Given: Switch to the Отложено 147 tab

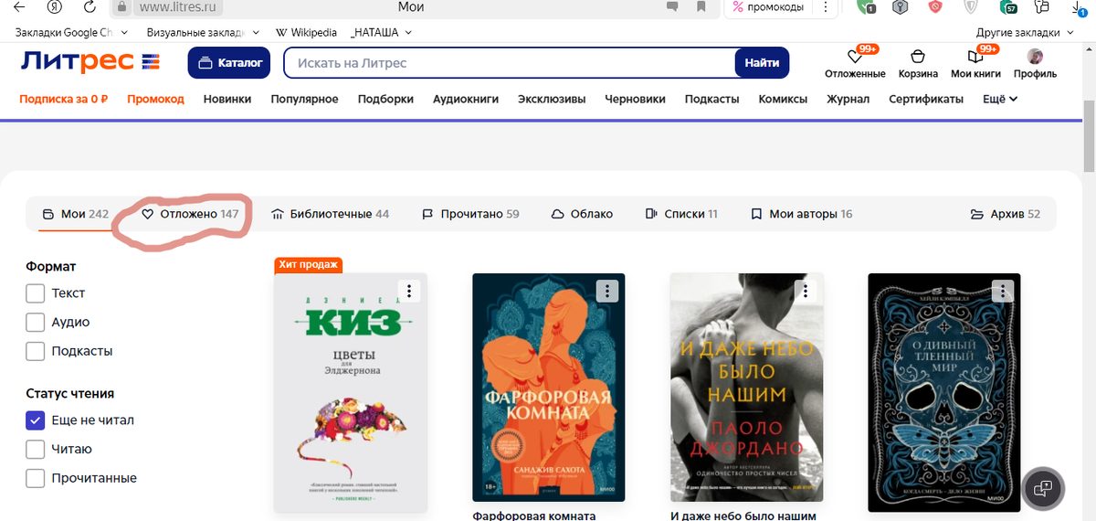Looking at the screenshot, I should tap(190, 214).
